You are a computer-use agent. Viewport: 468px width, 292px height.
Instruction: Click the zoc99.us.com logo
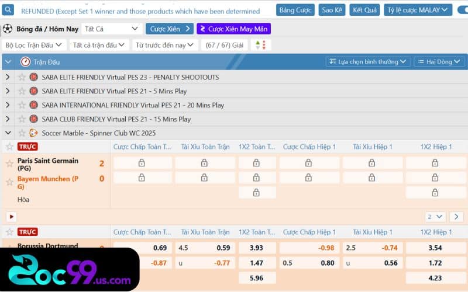coord(69,271)
